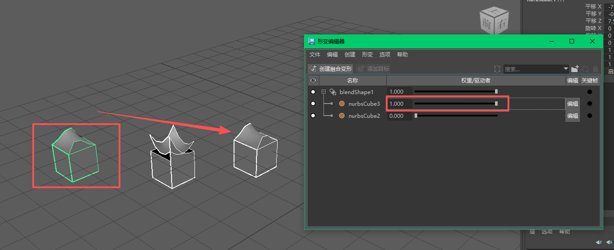Click the 名称 column header

coord(353,81)
